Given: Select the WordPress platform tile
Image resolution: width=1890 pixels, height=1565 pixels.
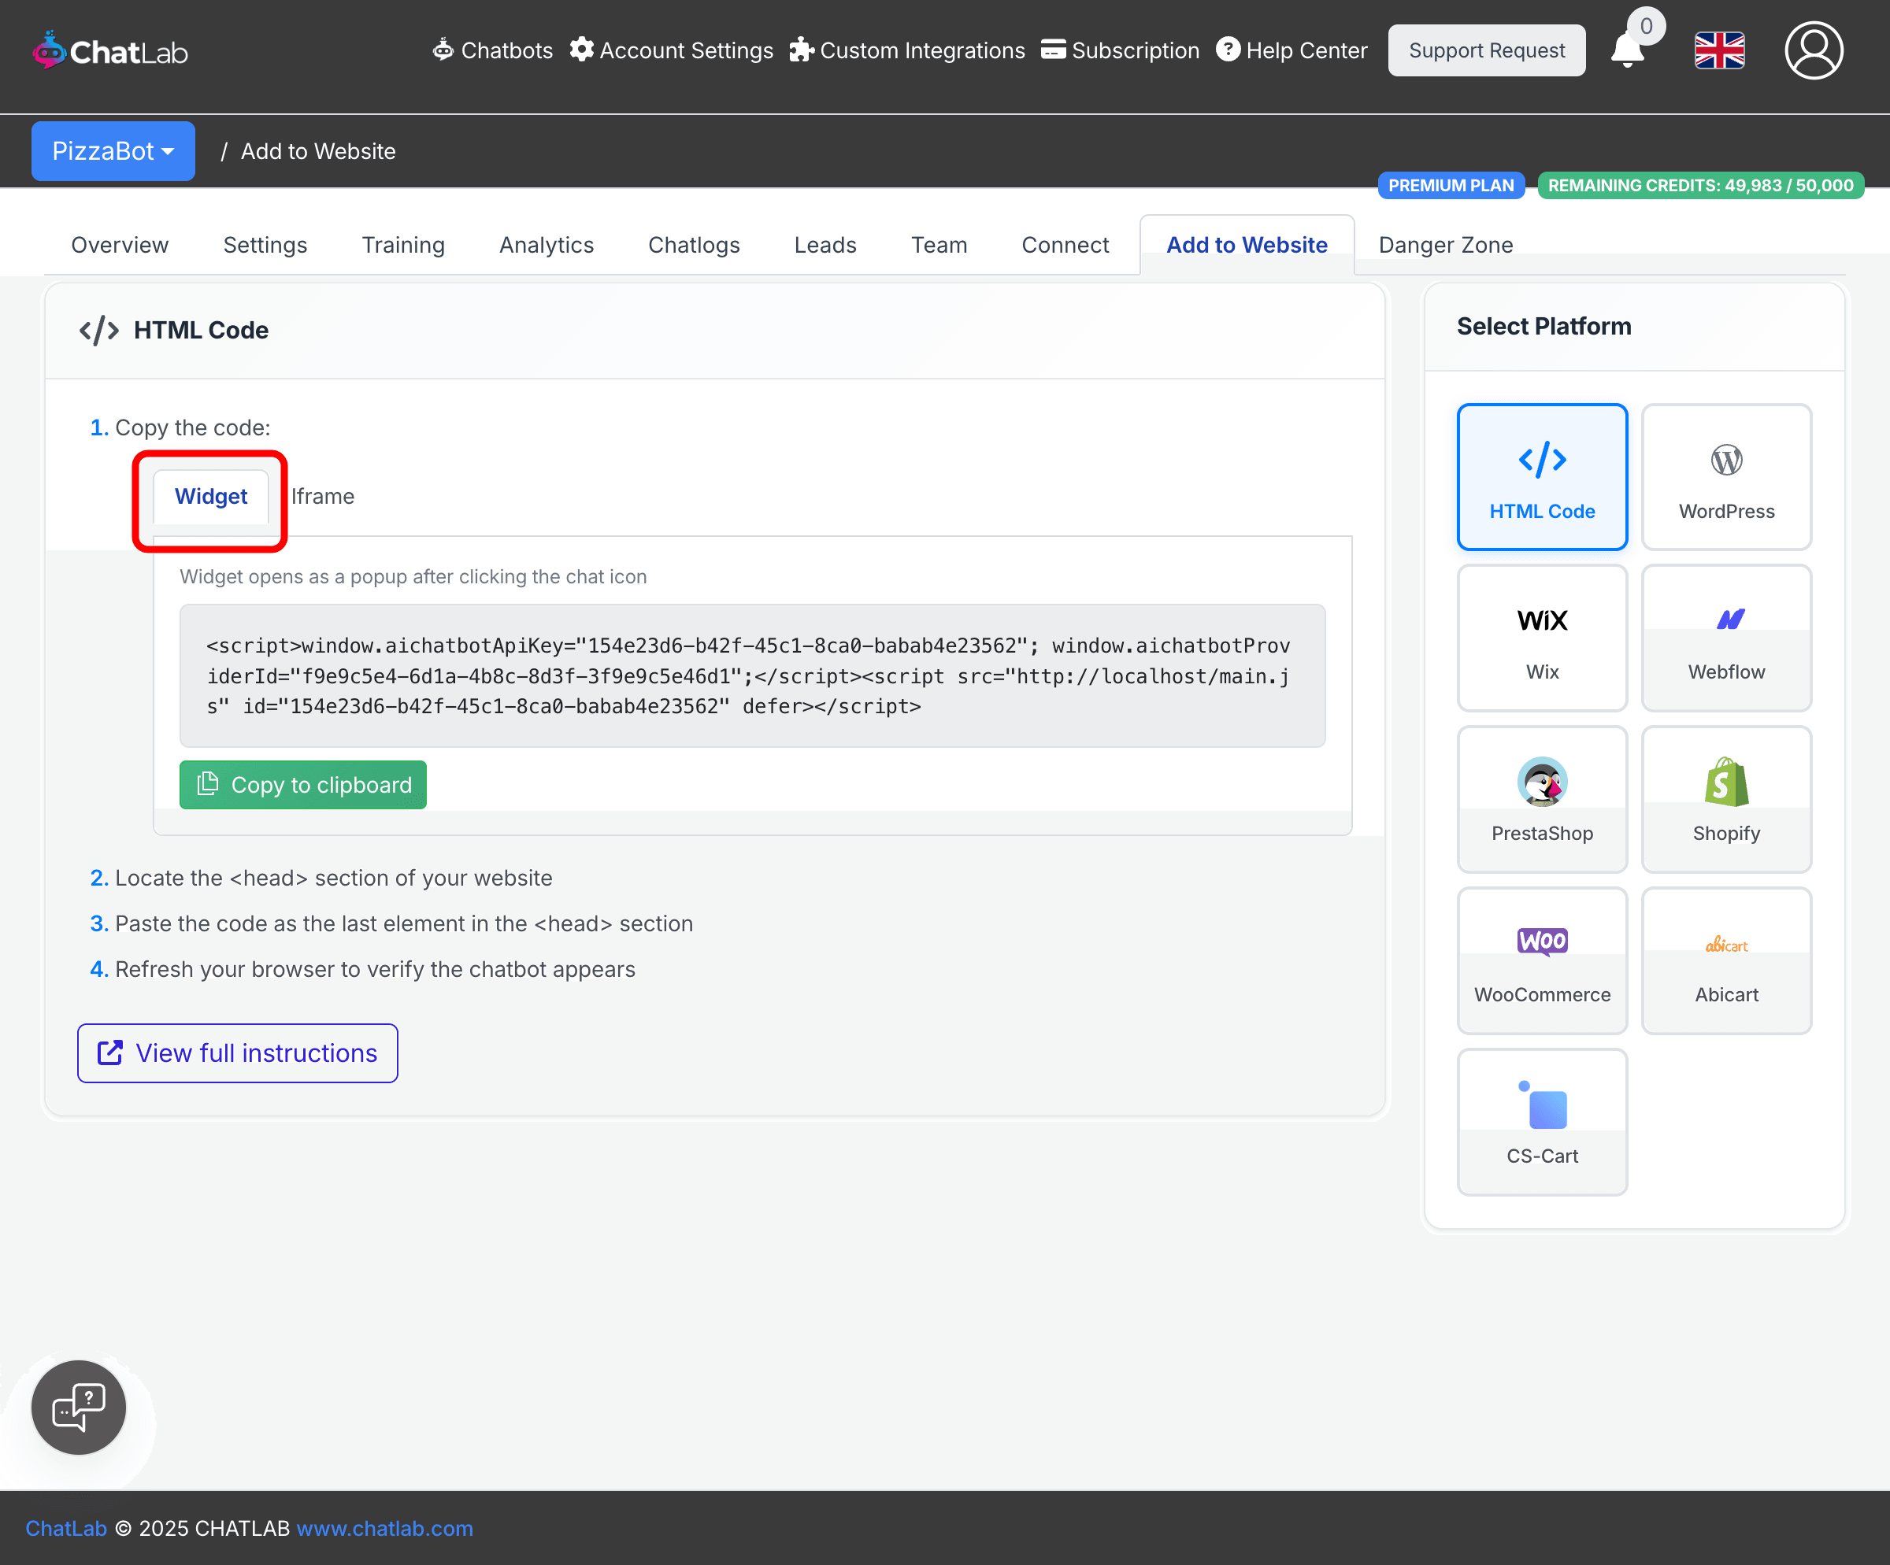Looking at the screenshot, I should tap(1725, 477).
